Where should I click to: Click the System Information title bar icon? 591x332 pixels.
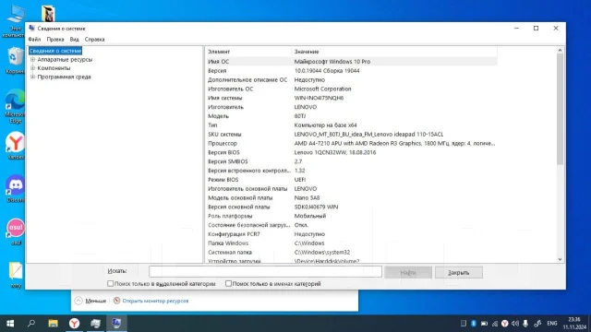[31, 29]
